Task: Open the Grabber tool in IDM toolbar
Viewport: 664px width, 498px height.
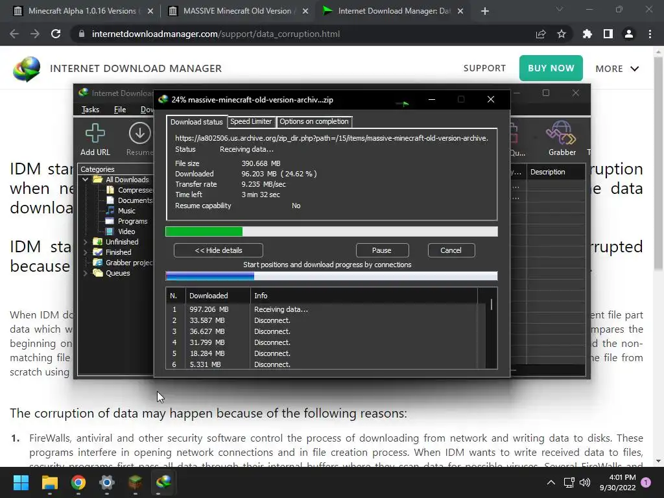Action: click(561, 133)
